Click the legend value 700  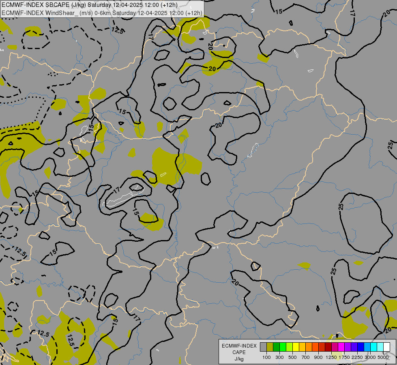point(306,357)
